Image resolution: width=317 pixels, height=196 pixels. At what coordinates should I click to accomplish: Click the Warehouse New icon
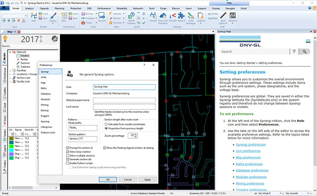tap(64, 16)
